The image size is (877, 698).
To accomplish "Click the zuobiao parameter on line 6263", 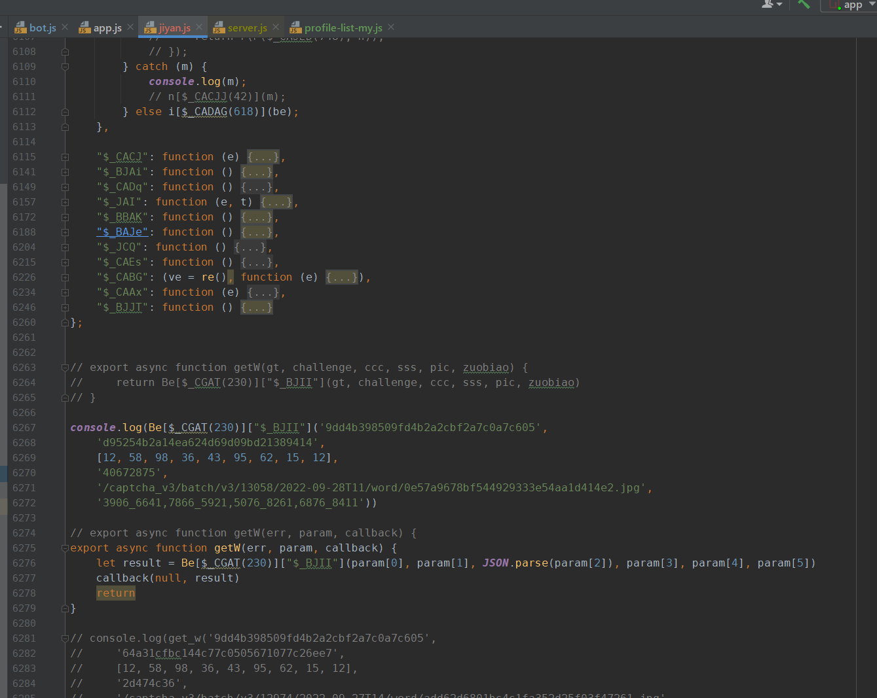I will point(486,368).
